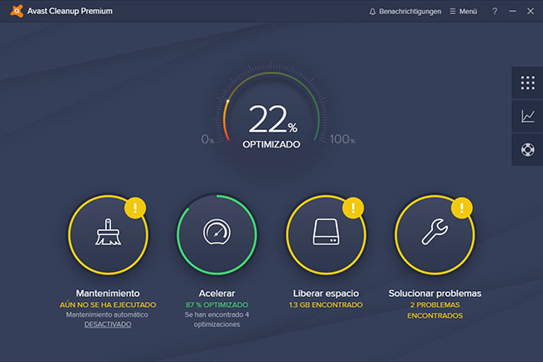Click the Avast logo icon
This screenshot has width=543, height=362.
coord(17,11)
